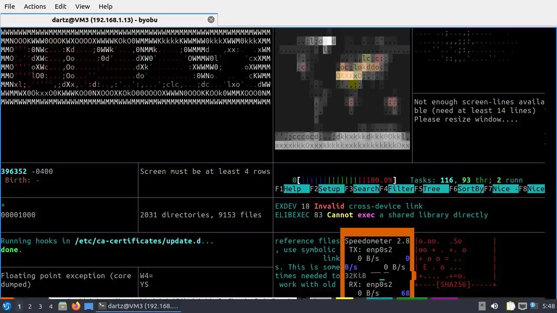
Task: Click F7 Nice - in htop pane
Action: (501, 189)
